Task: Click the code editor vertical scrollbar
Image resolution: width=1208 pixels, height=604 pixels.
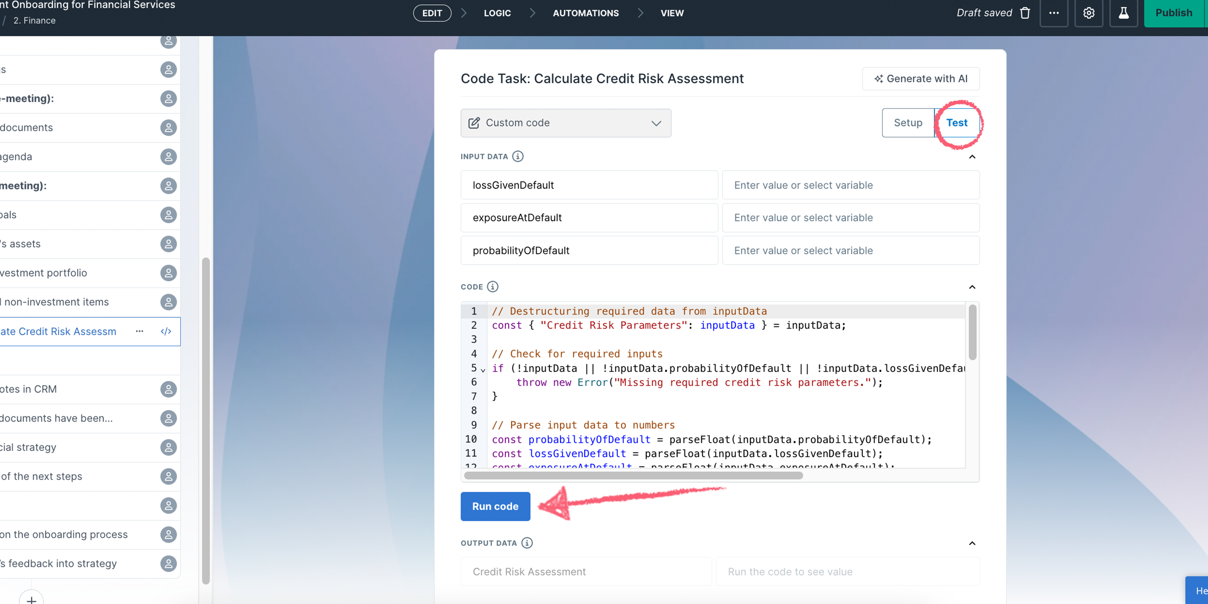Action: click(x=973, y=333)
